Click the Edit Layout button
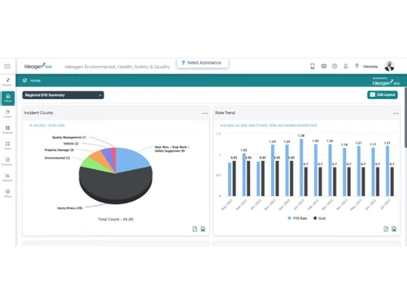This screenshot has width=407, height=305. point(383,94)
